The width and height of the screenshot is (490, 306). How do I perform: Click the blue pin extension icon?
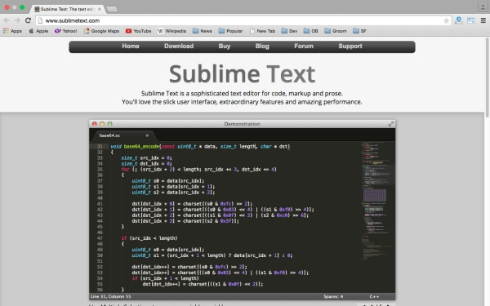coord(459,20)
